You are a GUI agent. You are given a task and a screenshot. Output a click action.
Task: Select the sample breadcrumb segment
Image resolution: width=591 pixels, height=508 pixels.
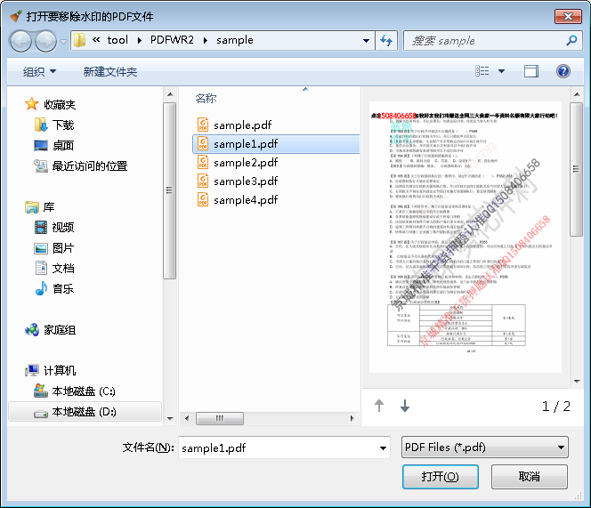point(234,40)
